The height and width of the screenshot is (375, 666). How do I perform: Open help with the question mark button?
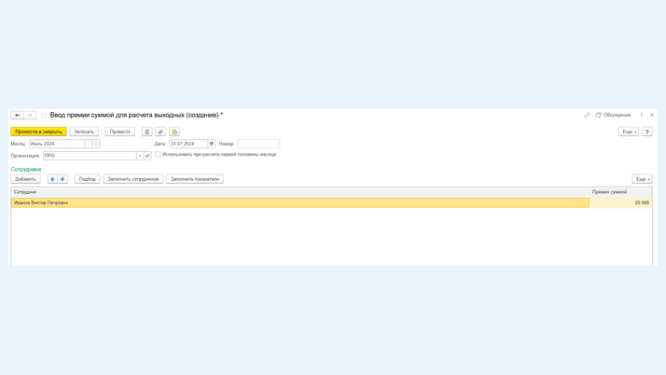[x=647, y=132]
